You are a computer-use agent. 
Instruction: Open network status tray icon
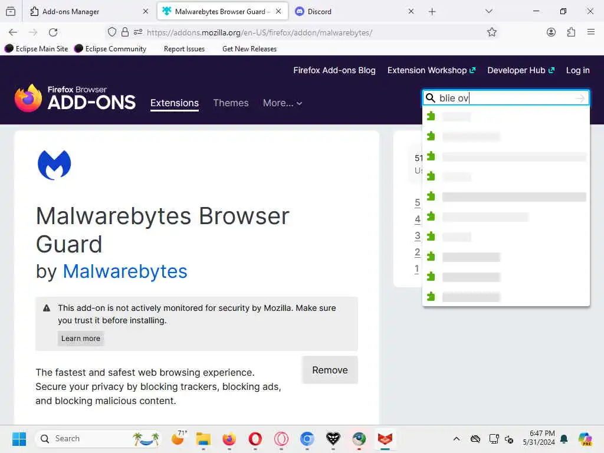click(494, 439)
